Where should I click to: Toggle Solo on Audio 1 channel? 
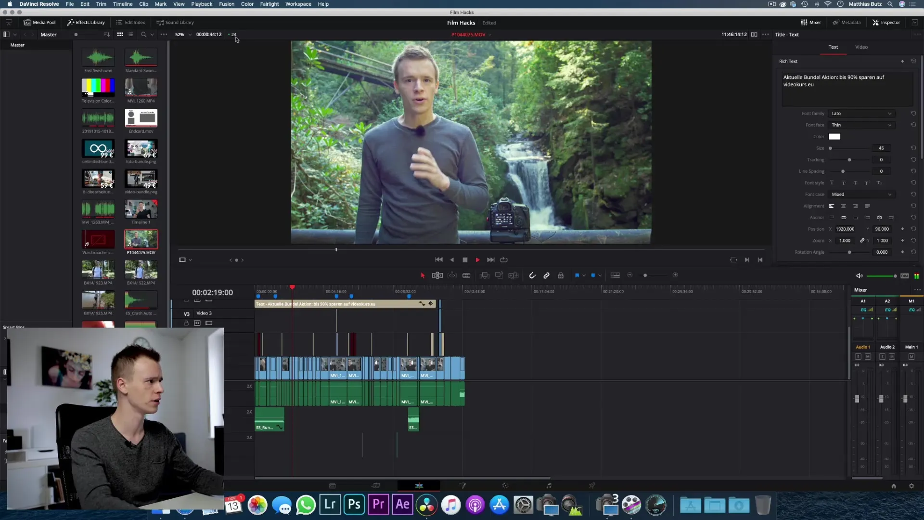point(858,357)
